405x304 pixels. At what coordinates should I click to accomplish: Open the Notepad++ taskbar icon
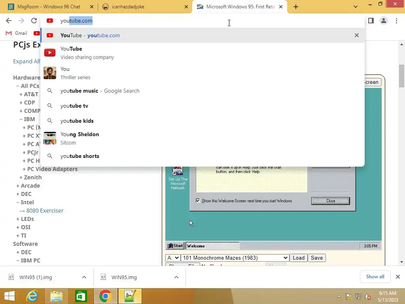pyautogui.click(x=130, y=296)
